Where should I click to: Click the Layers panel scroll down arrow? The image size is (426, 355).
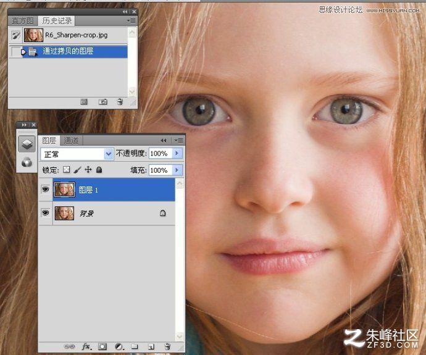pos(180,337)
